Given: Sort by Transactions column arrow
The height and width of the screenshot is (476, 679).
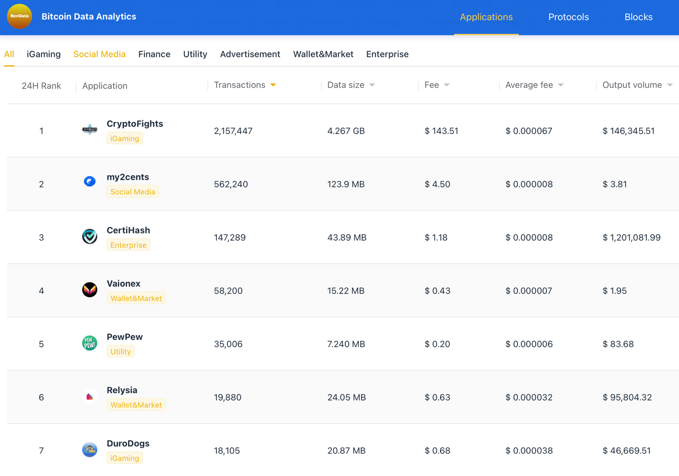Looking at the screenshot, I should (x=273, y=85).
